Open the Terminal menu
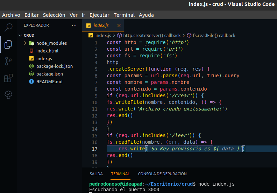This screenshot has width=277, height=193. pos(124,15)
